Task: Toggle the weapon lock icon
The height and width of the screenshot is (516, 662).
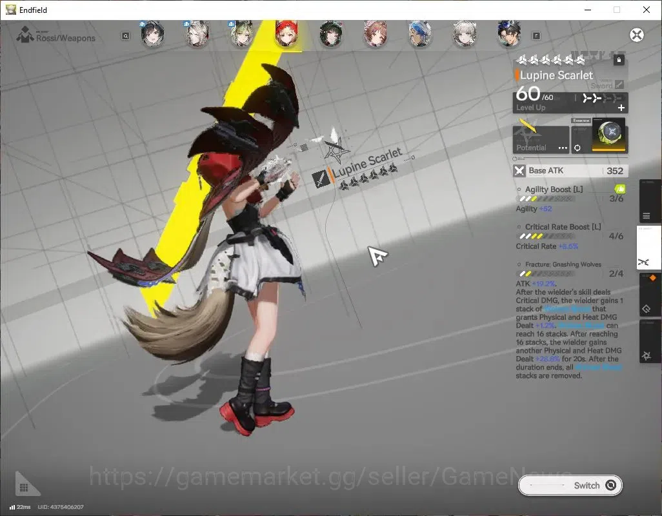Action: [x=619, y=60]
